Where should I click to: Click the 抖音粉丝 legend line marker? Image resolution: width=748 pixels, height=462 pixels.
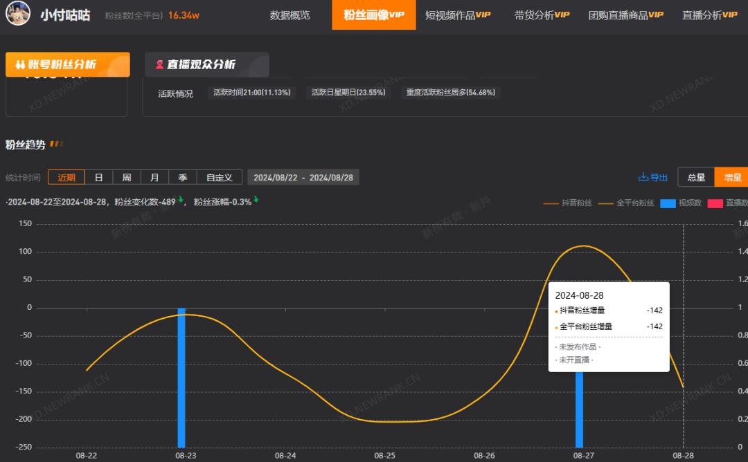[x=551, y=203]
